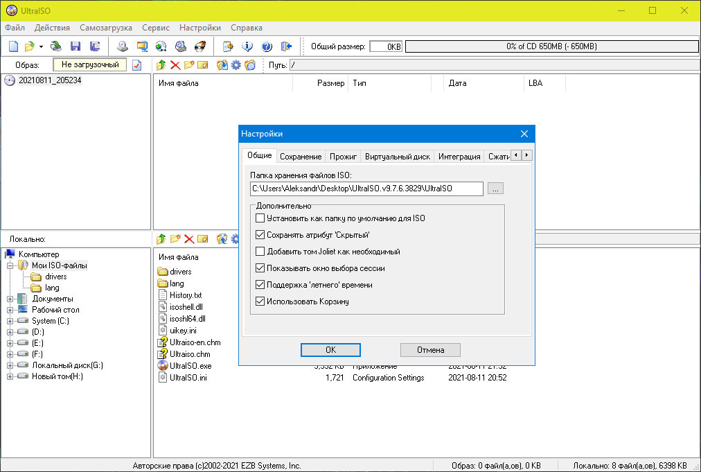Open the 'Самозагрузка' menu
This screenshot has height=472, width=701.
coord(106,28)
